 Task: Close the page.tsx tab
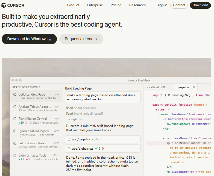point(194,87)
